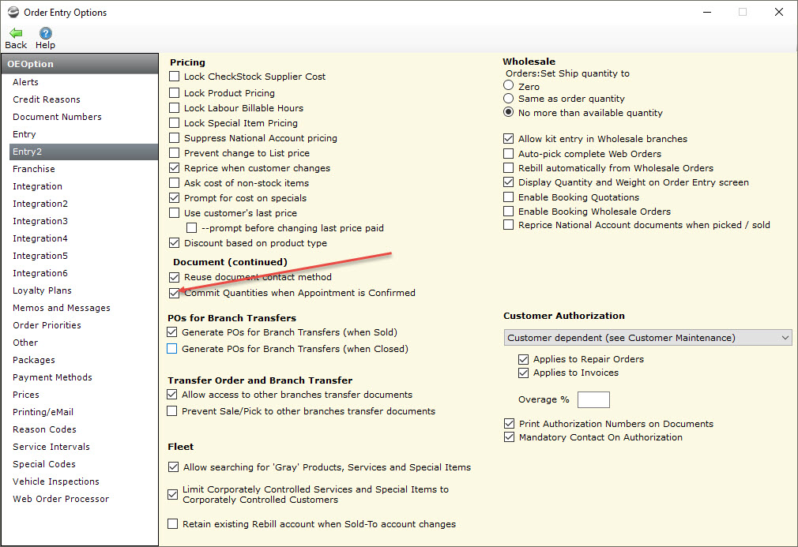Select Reason Codes item
This screenshot has height=547, width=798.
[x=44, y=429]
